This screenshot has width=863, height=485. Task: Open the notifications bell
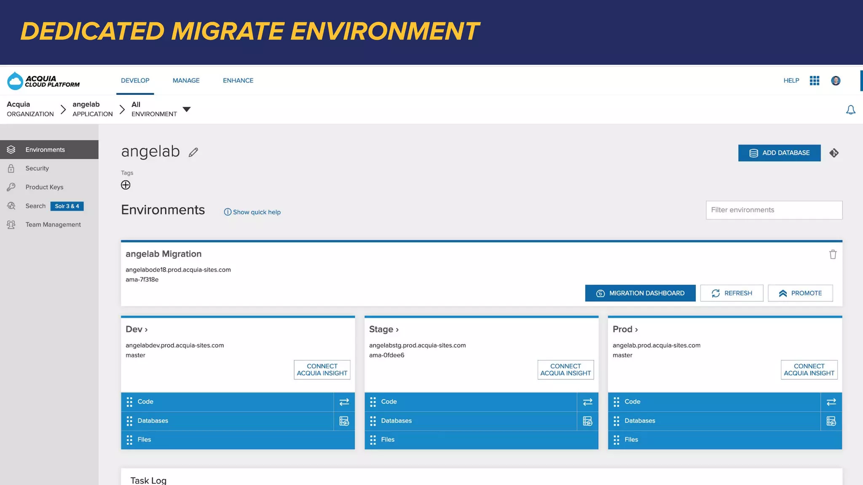coord(851,110)
